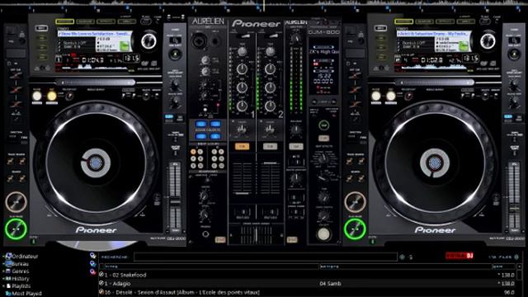Select the Most Played folder

point(24,294)
